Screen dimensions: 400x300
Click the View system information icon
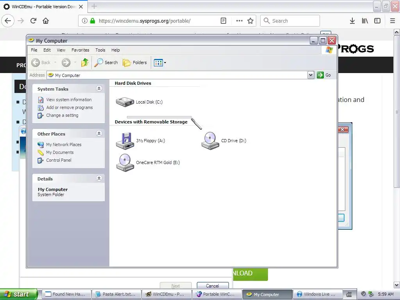click(41, 100)
